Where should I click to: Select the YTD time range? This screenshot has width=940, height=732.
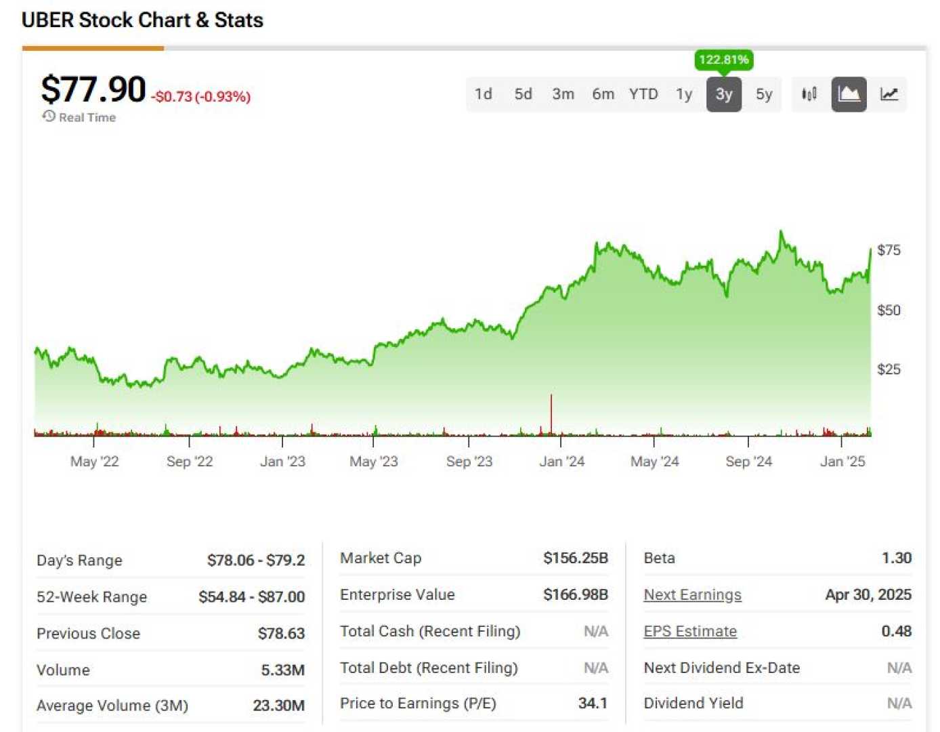point(643,94)
